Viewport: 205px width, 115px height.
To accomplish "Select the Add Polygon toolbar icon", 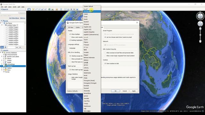I will [36, 9].
